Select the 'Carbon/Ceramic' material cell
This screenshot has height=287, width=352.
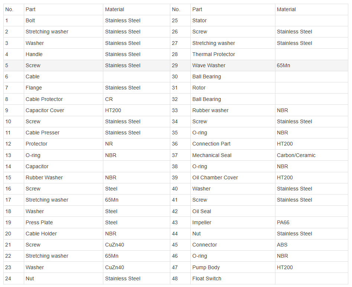coord(311,155)
